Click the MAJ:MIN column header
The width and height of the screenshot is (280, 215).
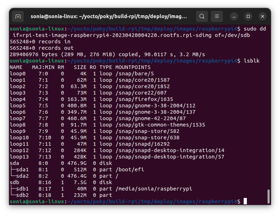click(x=43, y=67)
